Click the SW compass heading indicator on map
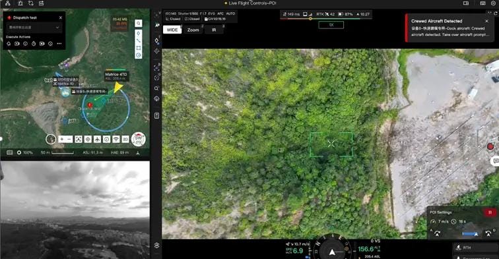Screen dimensions: 499x259 pos(139,139)
